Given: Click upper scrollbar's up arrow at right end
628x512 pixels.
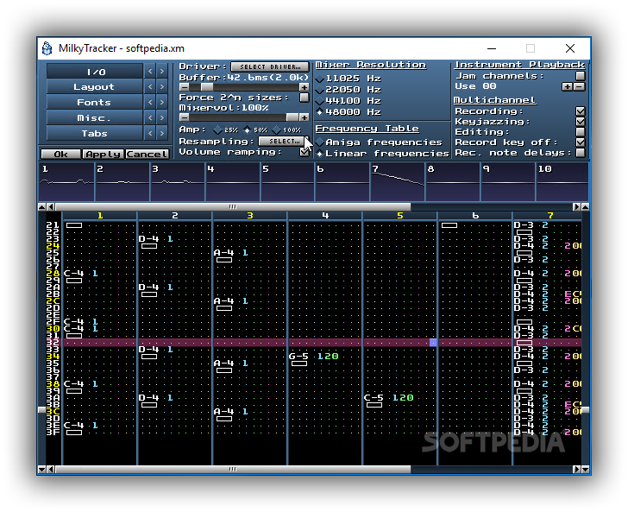Looking at the screenshot, I should [585, 207].
